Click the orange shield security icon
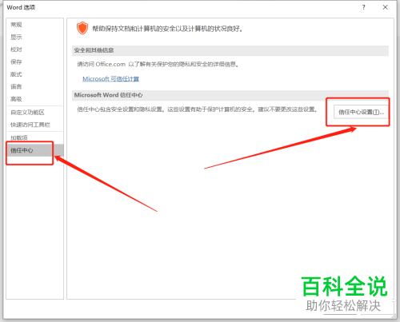 click(x=82, y=28)
